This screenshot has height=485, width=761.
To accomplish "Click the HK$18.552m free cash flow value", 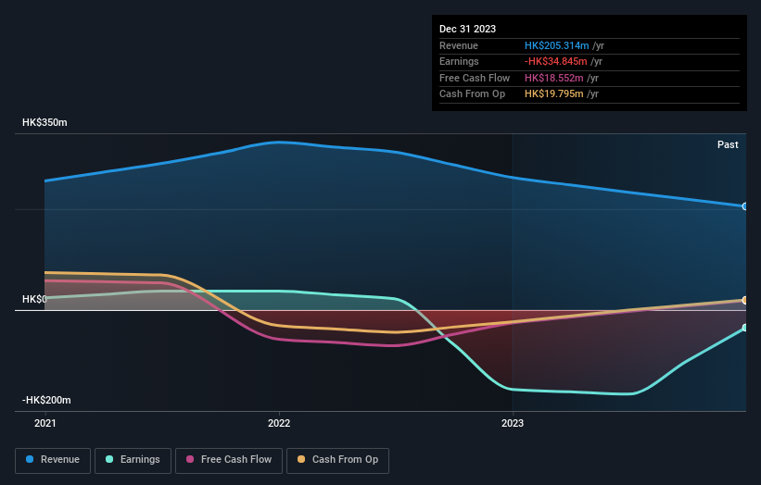I will coord(553,78).
